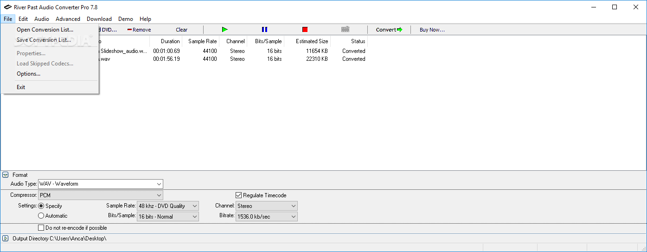The image size is (647, 252).
Task: Click the Status column header
Action: pyautogui.click(x=349, y=41)
